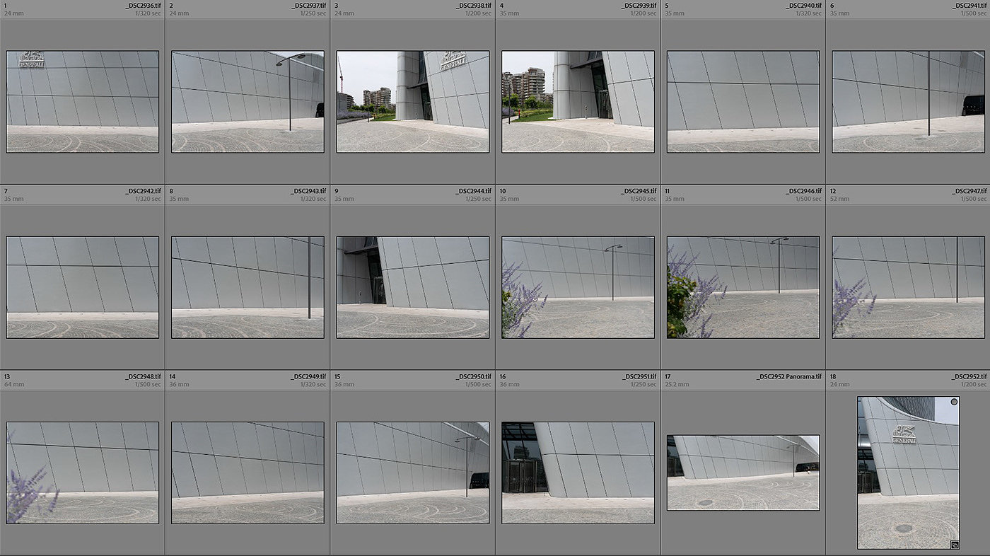Select the _DSC2939.tif photo thumbnail
Screen dimensions: 990x556
click(x=578, y=101)
